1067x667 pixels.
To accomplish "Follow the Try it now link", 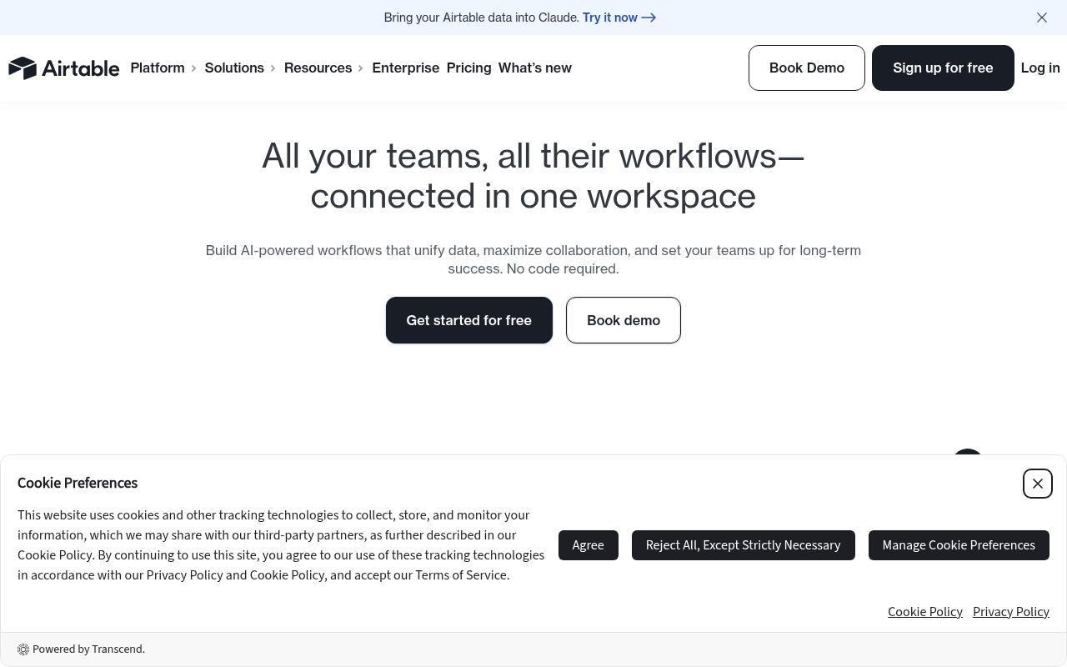I will (x=619, y=18).
